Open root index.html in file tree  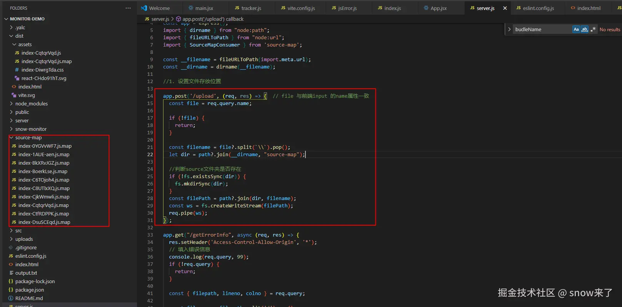click(27, 264)
